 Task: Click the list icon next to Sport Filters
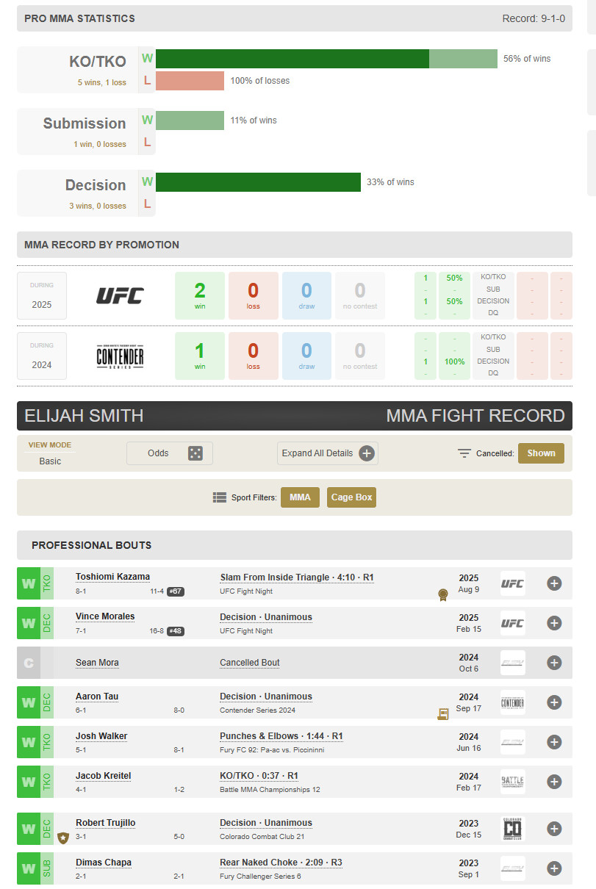click(220, 497)
